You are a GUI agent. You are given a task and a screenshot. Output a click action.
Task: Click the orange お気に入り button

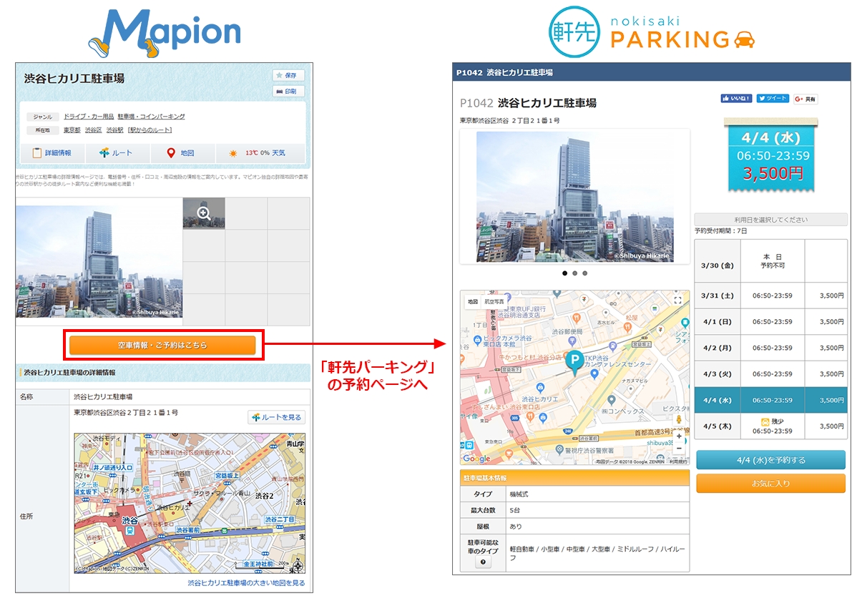click(x=770, y=484)
